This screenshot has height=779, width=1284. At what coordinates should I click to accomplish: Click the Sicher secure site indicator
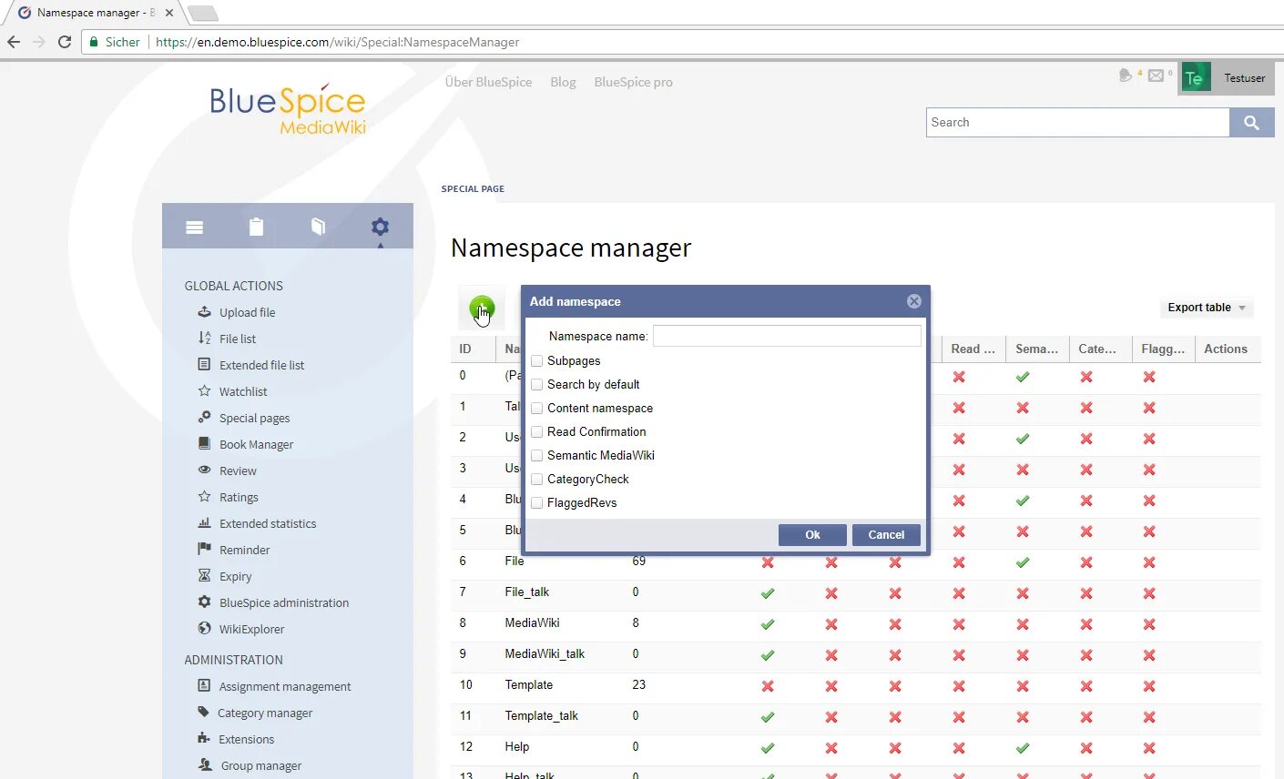click(x=115, y=42)
